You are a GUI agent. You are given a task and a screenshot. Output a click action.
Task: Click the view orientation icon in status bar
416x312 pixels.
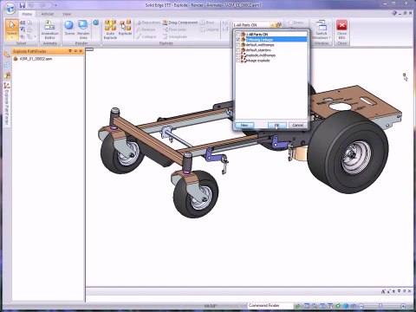coord(354,306)
